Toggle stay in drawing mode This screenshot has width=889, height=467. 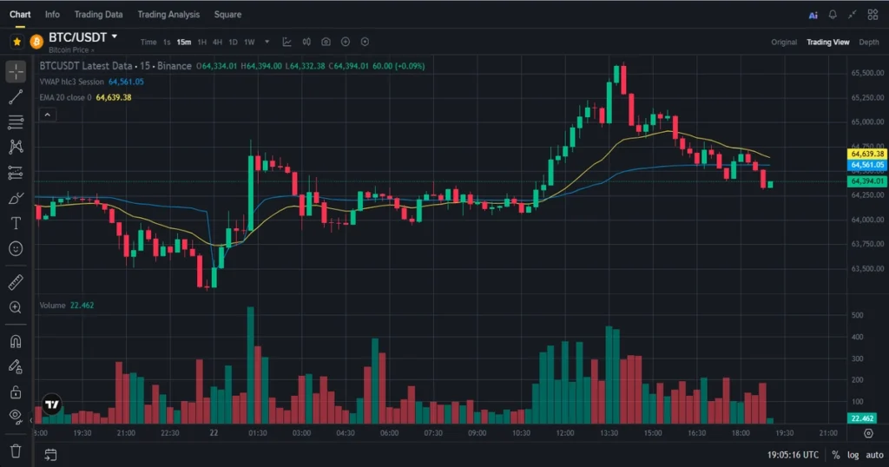click(16, 366)
